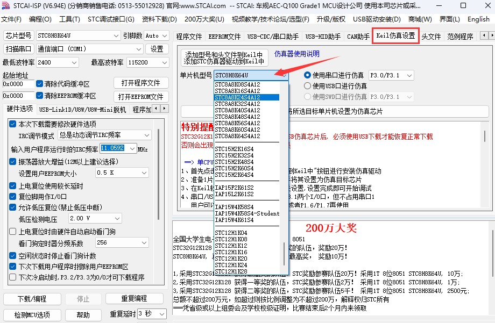Viewport: 495px width, 323px height.
Task: Open serial emulation port P3.0/P3.1 dropdown
Action: click(x=391, y=75)
